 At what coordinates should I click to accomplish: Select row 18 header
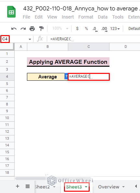coord(7,172)
